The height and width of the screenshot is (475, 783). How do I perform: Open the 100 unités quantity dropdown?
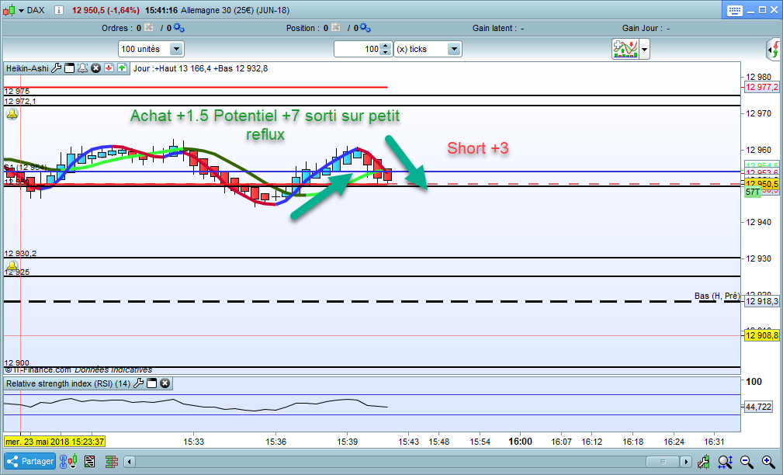tap(176, 49)
